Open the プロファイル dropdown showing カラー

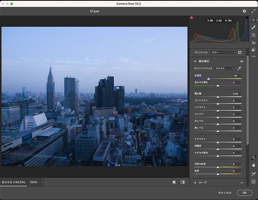tap(224, 52)
